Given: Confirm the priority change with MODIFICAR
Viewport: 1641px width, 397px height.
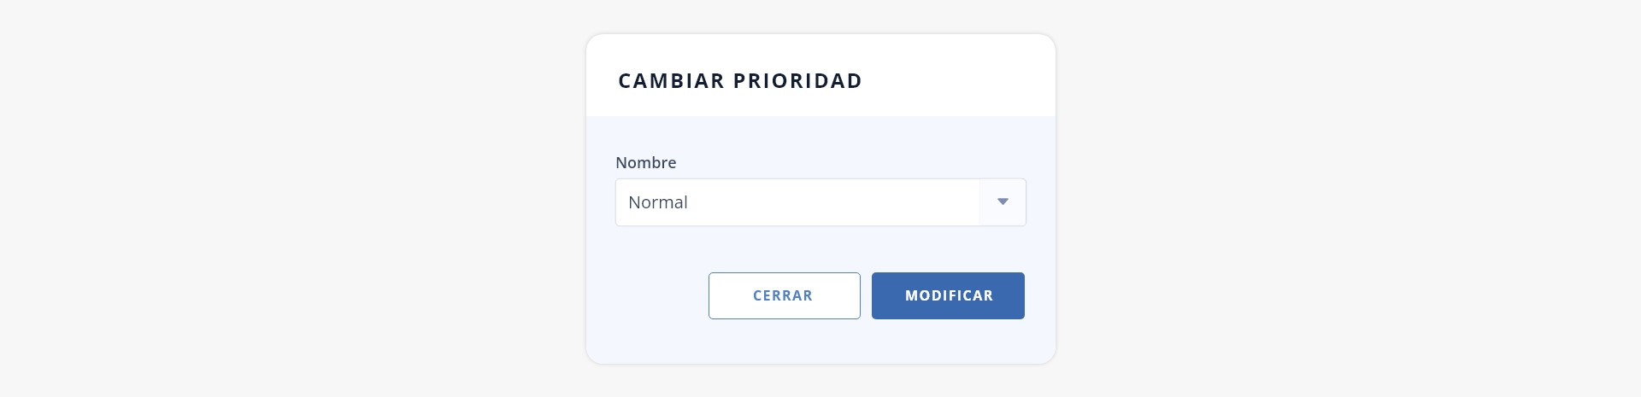Looking at the screenshot, I should point(948,295).
